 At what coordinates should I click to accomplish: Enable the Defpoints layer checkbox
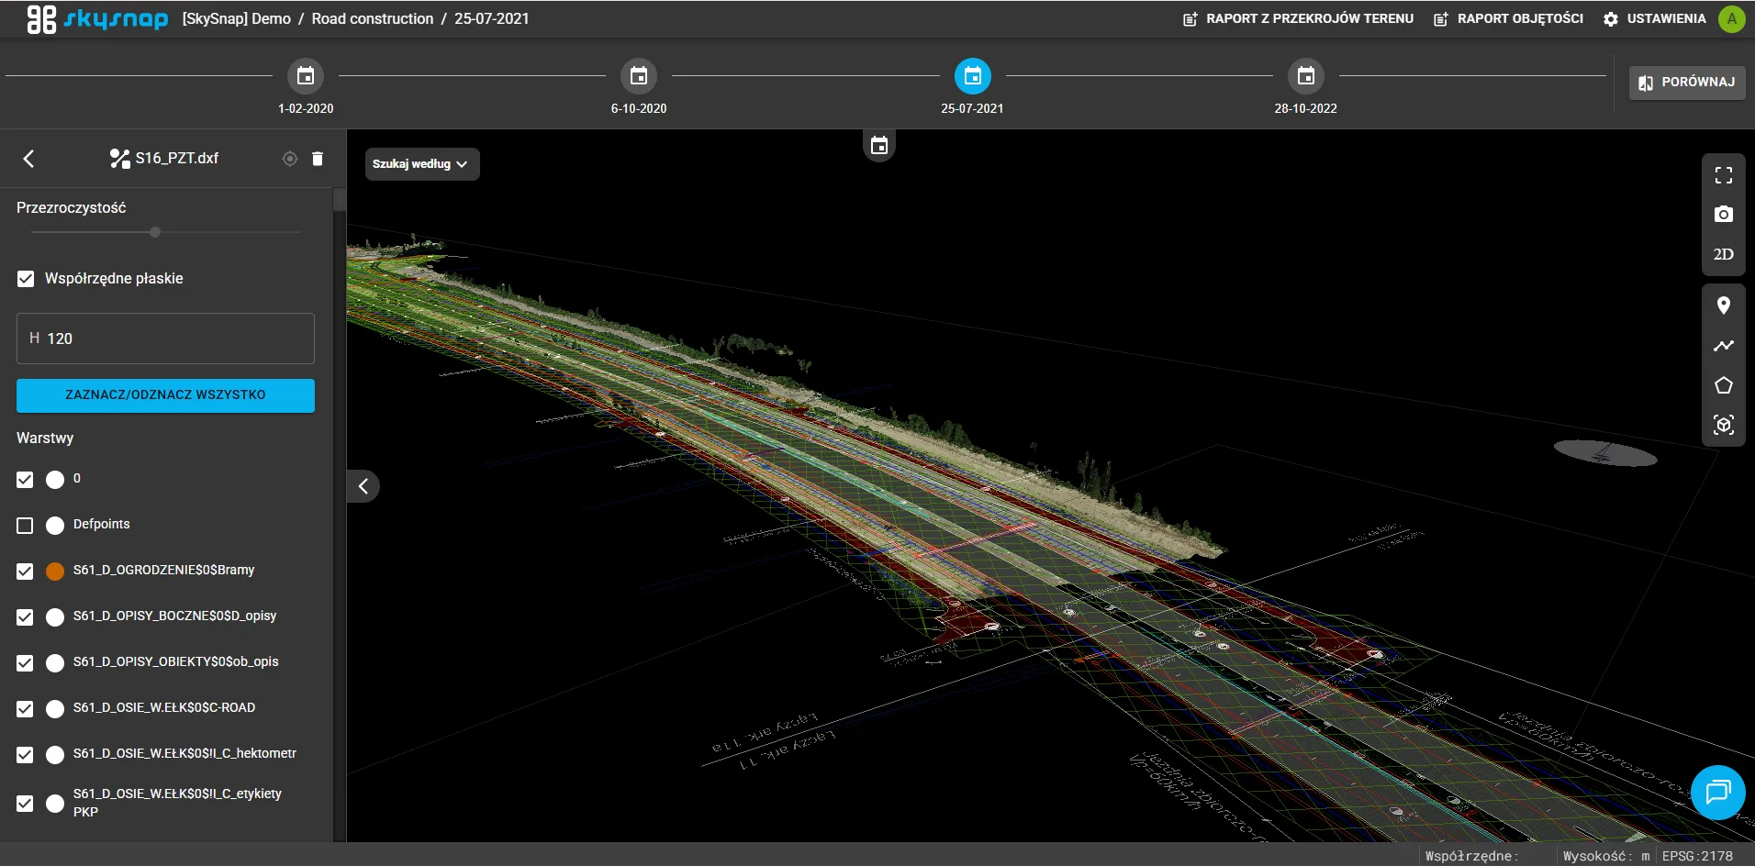click(x=26, y=526)
